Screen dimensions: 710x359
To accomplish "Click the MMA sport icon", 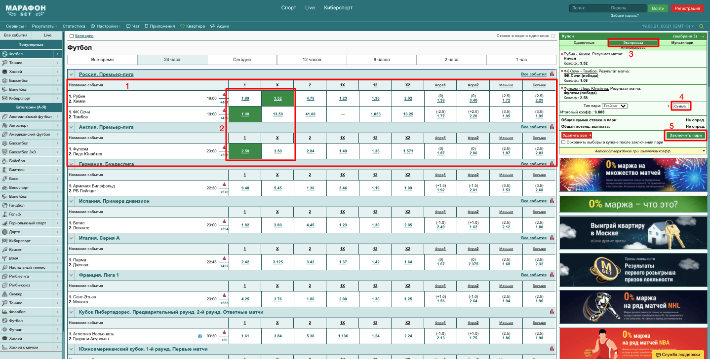I will 5,258.
